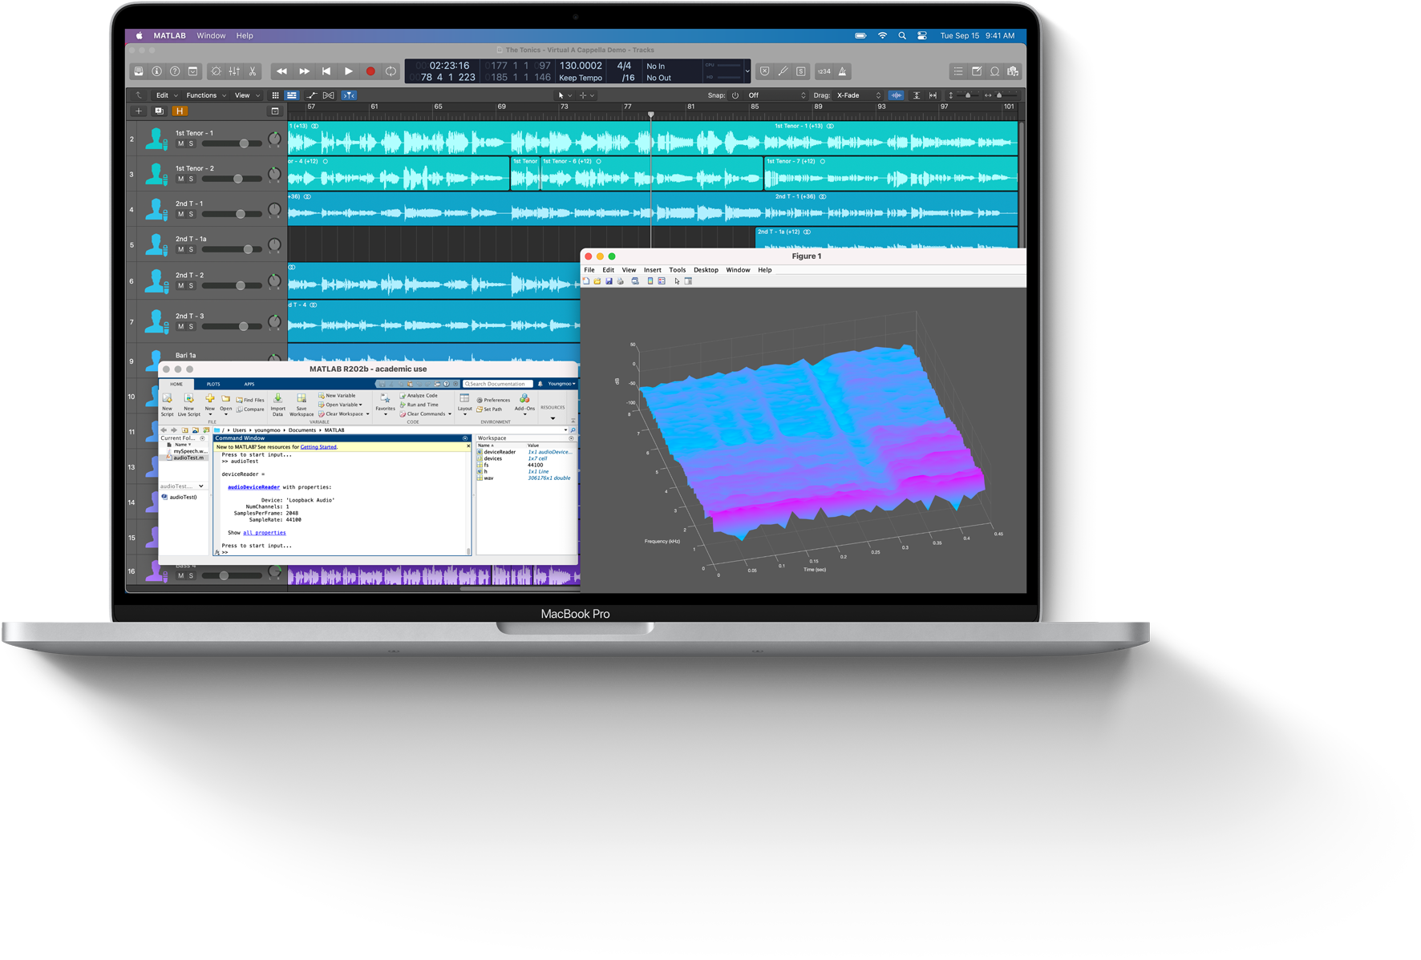This screenshot has height=960, width=1421.
Task: Expand the Functions menu in tracks area
Action: (x=205, y=95)
